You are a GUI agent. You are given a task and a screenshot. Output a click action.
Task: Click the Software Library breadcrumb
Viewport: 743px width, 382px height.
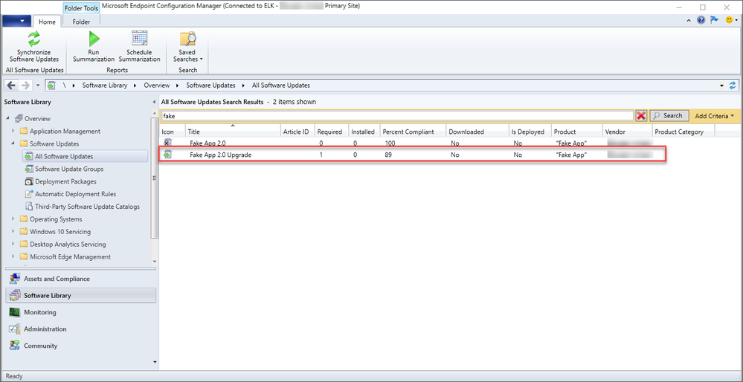coord(105,85)
